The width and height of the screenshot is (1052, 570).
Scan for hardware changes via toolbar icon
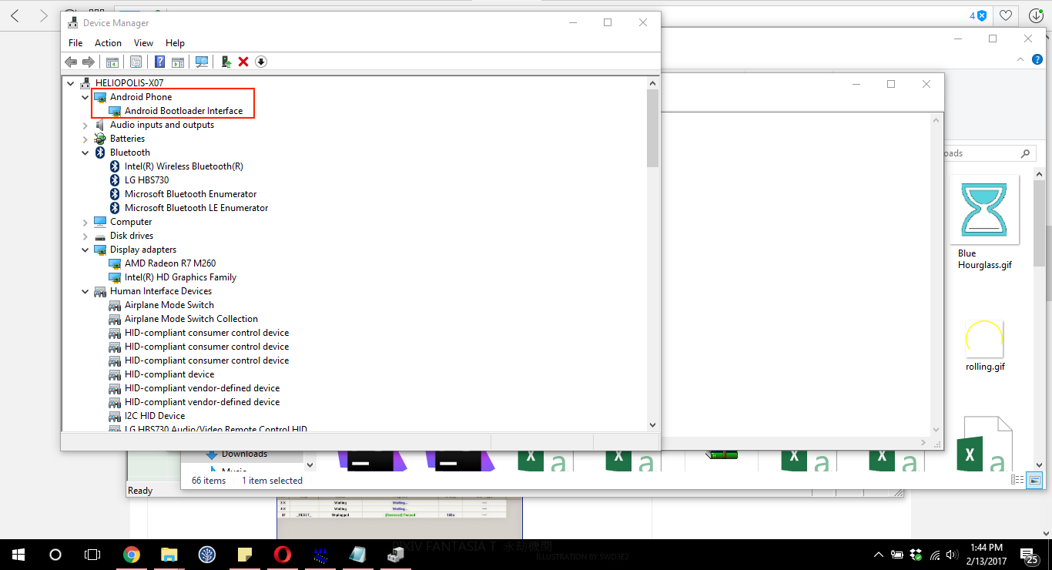pos(202,62)
